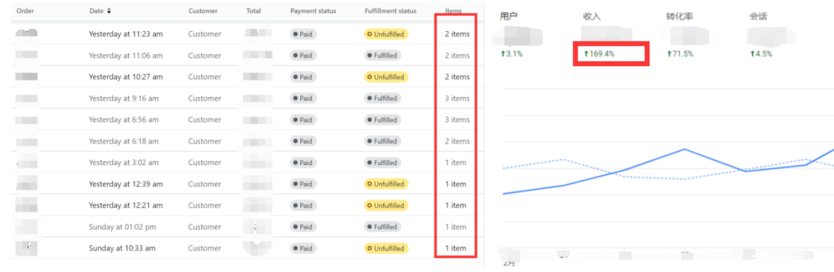834x272 pixels.
Task: Click "1 item" on the 12:21 am order
Action: tap(455, 205)
